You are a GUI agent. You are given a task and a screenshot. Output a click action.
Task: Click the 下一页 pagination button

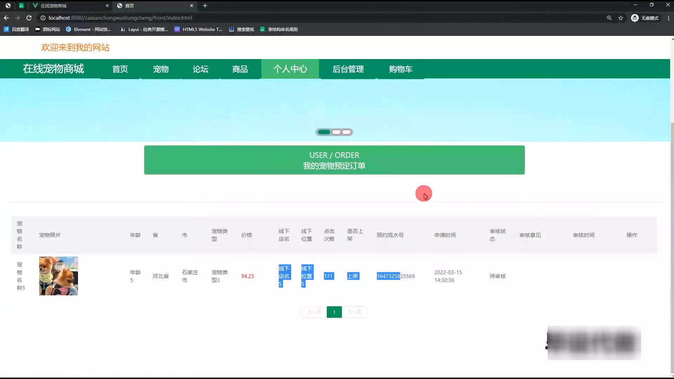click(355, 312)
